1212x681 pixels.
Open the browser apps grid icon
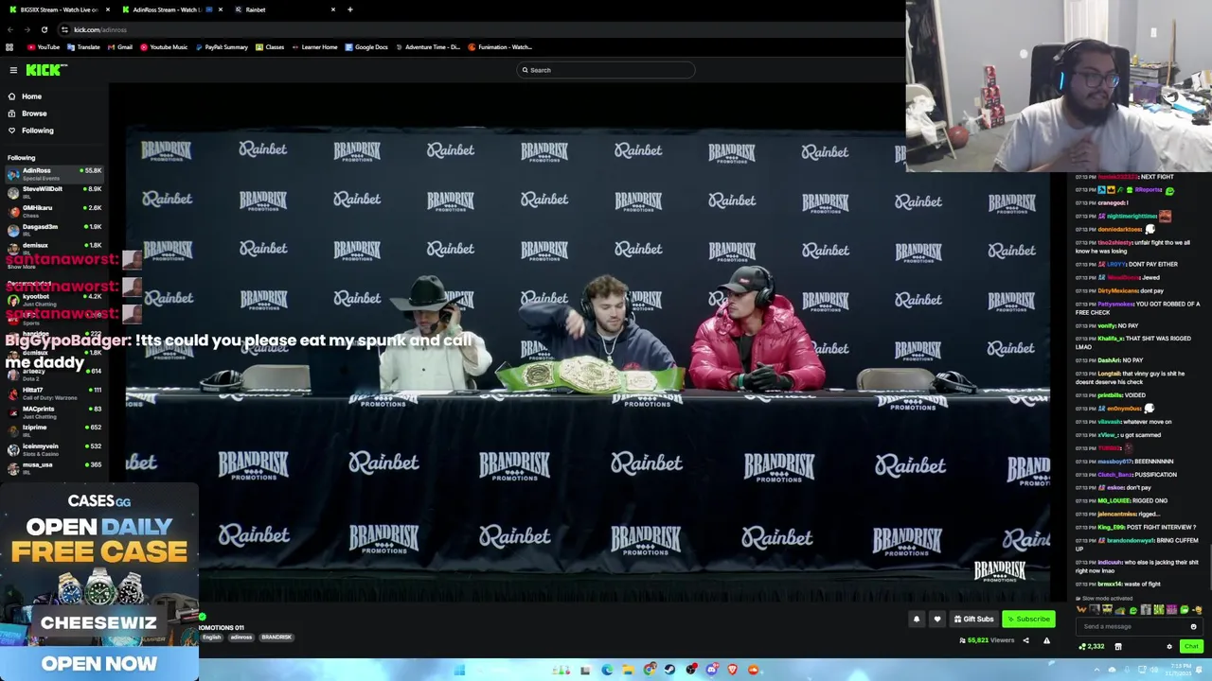point(9,47)
